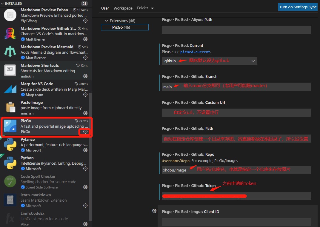This screenshot has width=320, height=227.
Task: Click the Github Token input field
Action: 236,196
